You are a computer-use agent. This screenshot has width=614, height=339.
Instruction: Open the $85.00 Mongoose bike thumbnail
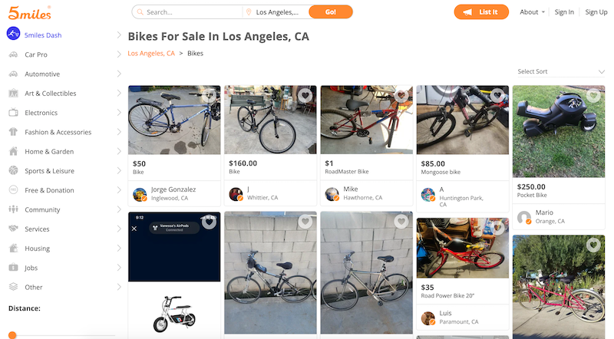click(x=462, y=120)
